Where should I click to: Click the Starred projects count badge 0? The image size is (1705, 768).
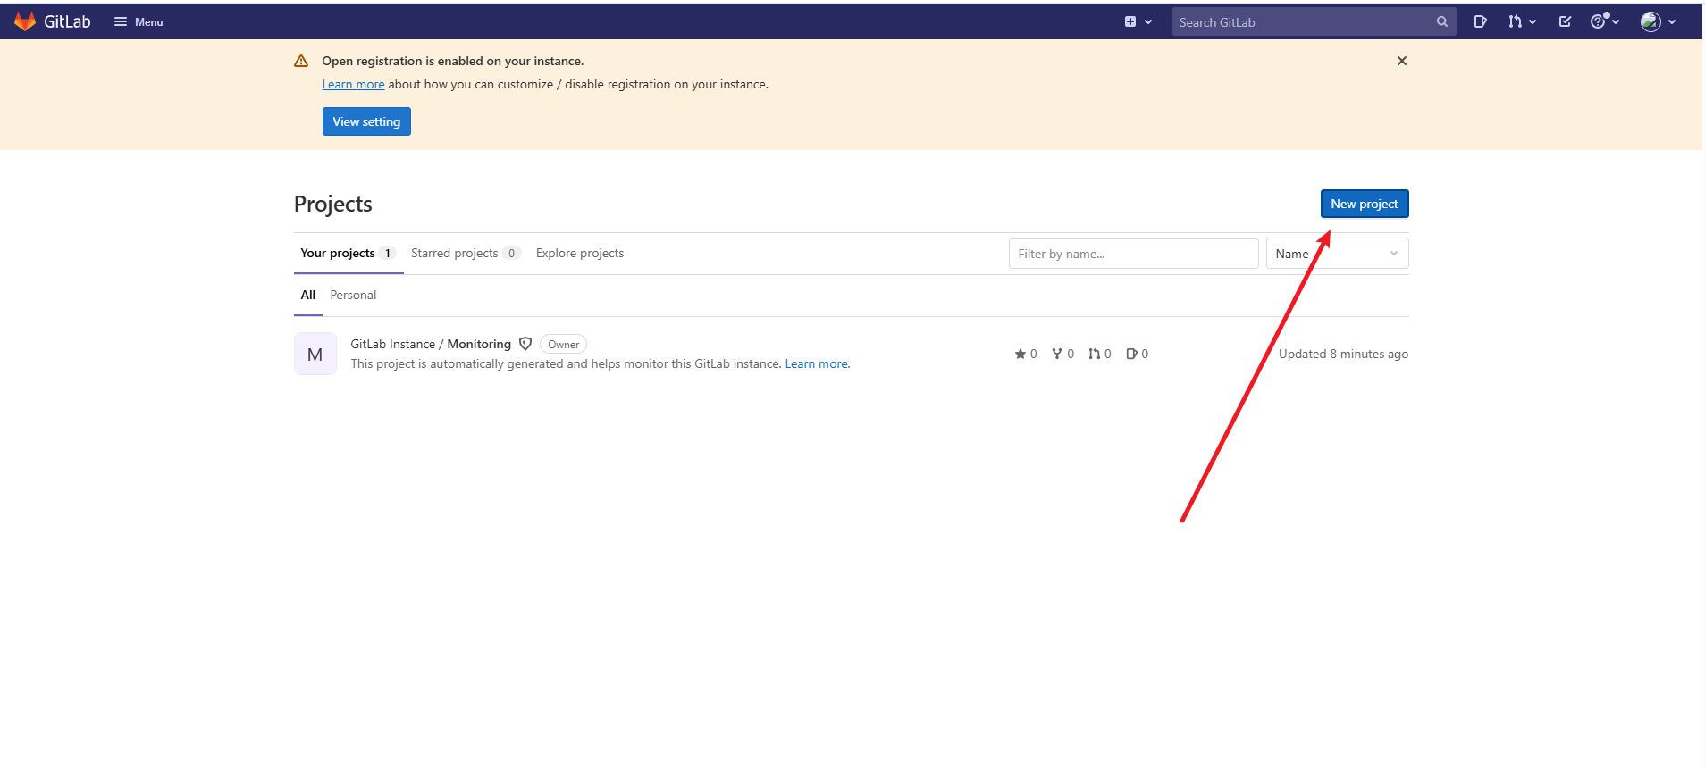pyautogui.click(x=511, y=254)
